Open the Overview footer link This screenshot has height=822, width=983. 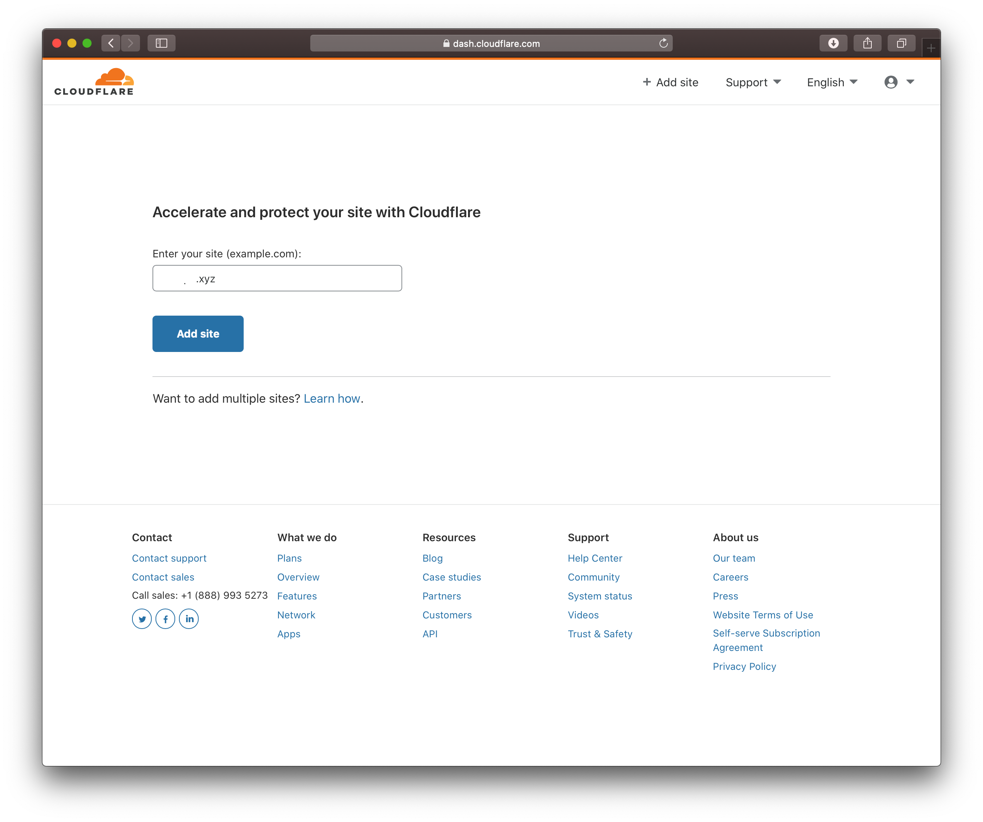coord(298,577)
